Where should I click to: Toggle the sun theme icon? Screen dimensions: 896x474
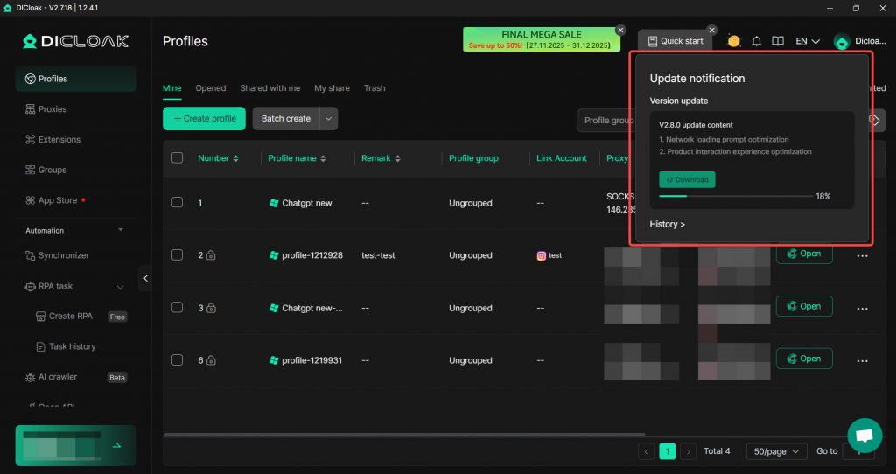pyautogui.click(x=733, y=41)
